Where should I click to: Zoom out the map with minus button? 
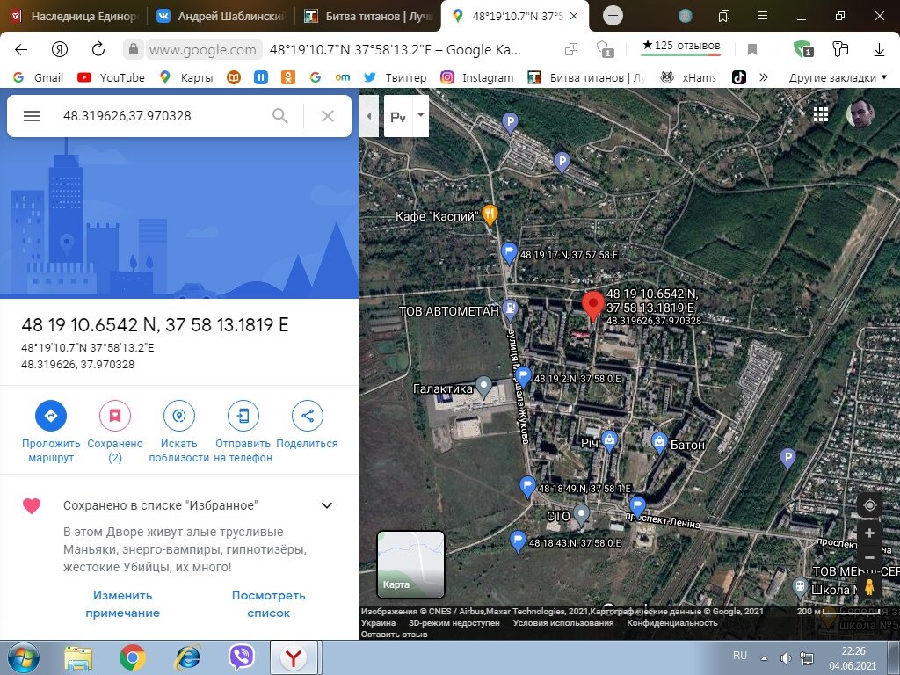869,557
